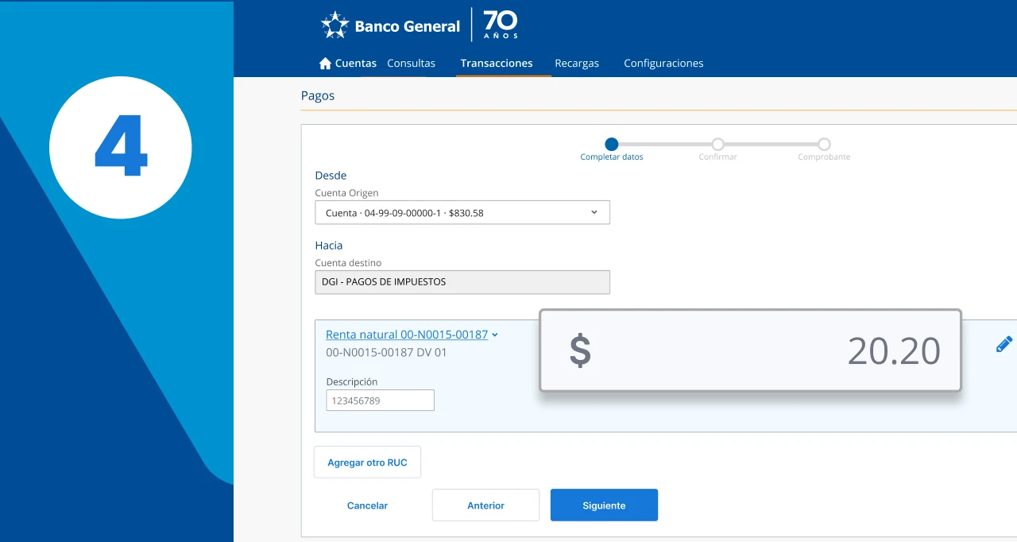
Task: Click Agregar otro RUC button
Action: click(x=367, y=463)
